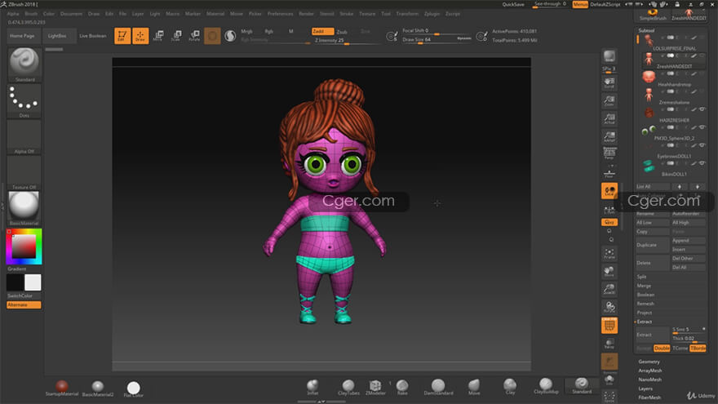Open the Zplugin menu
The height and width of the screenshot is (404, 718).
coord(432,14)
